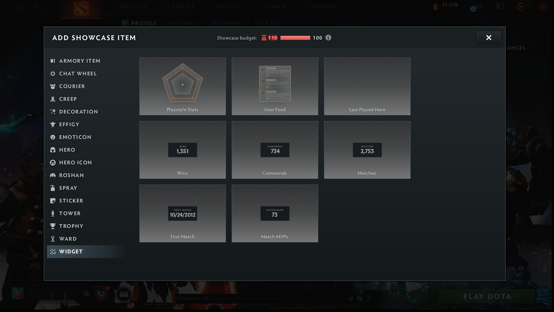Add the Playstyle Stats widget
The width and height of the screenshot is (554, 312).
[x=182, y=86]
